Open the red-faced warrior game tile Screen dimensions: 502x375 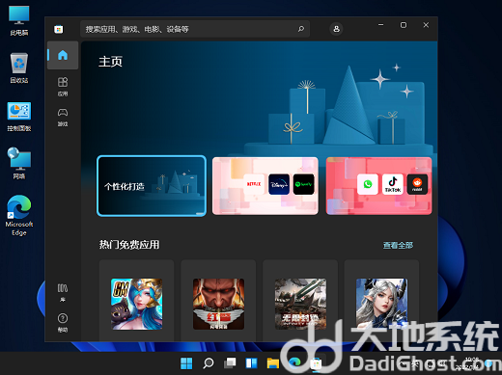tap(218, 304)
